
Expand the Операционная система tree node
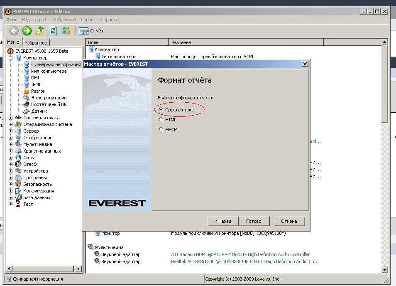tap(11, 124)
